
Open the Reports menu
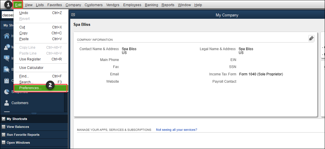[x=168, y=5]
